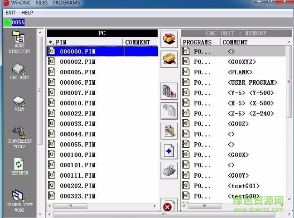Open the HELP menu
Viewport: 294px width, 218px height.
(x=27, y=13)
